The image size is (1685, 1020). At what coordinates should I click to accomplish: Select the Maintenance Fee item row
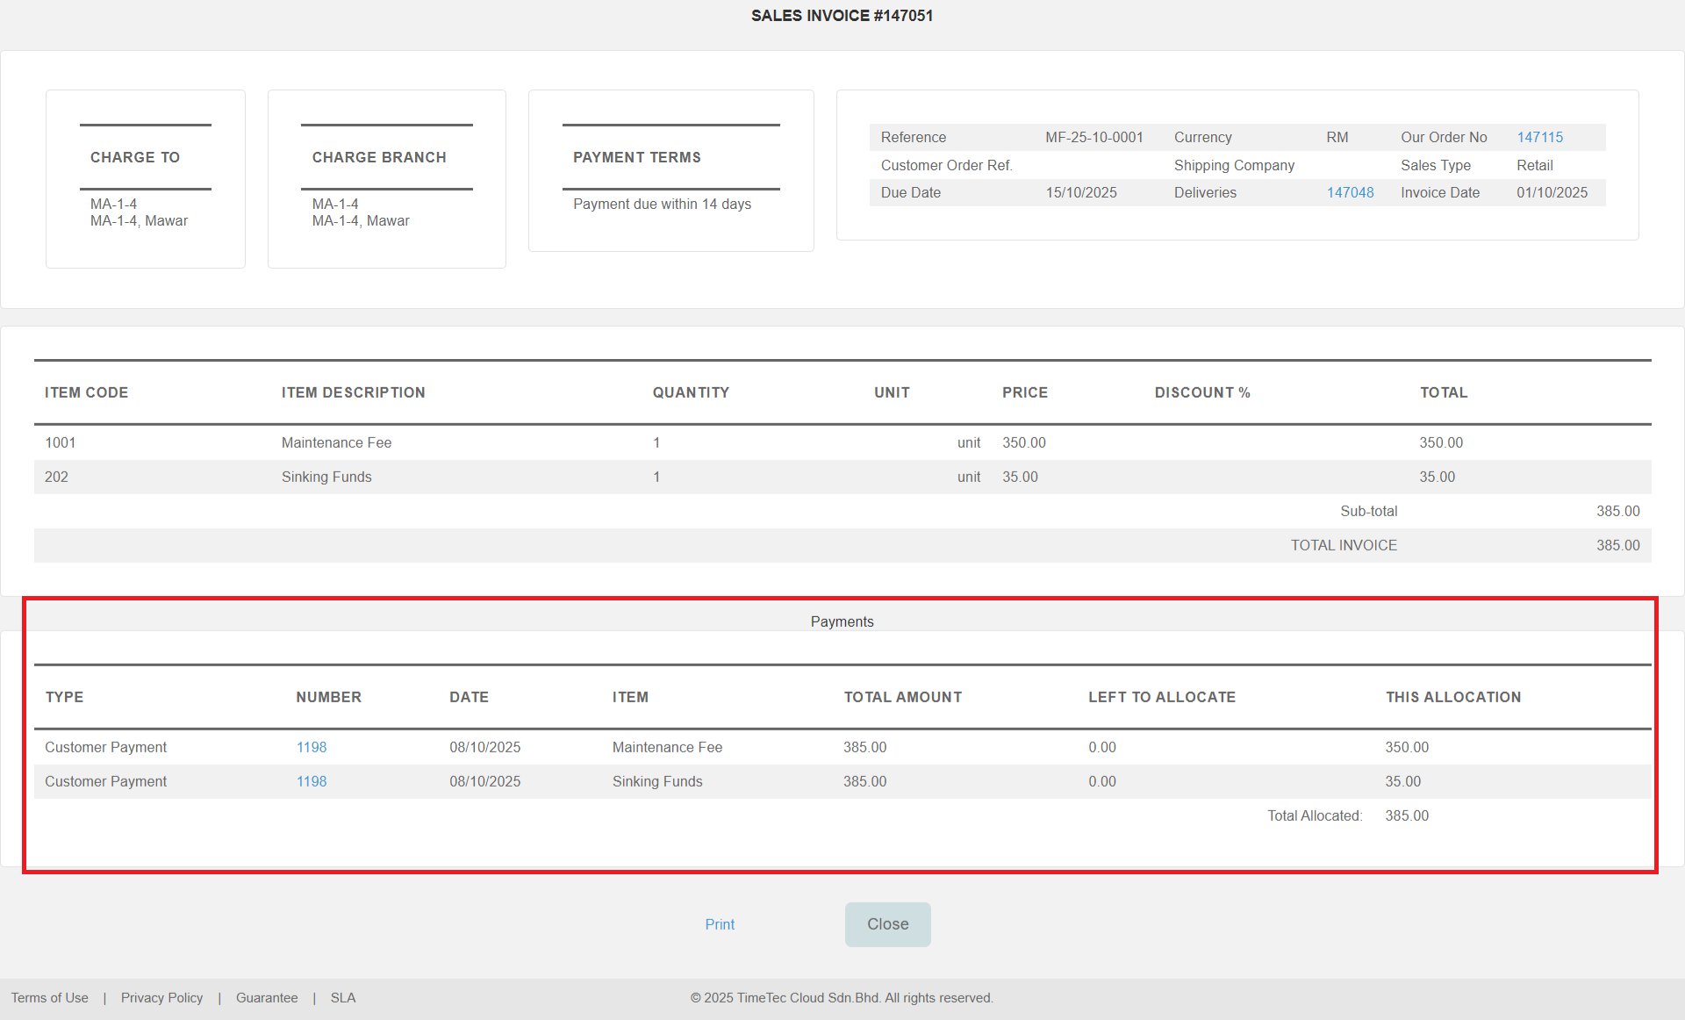pyautogui.click(x=336, y=442)
